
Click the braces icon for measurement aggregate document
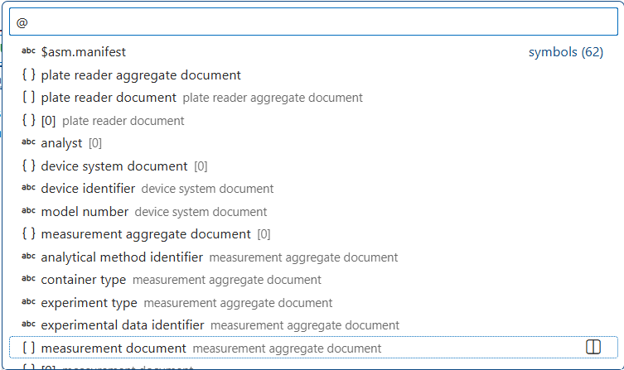(x=28, y=234)
